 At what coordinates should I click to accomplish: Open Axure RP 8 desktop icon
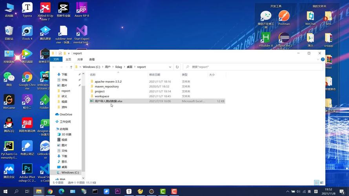point(82,10)
